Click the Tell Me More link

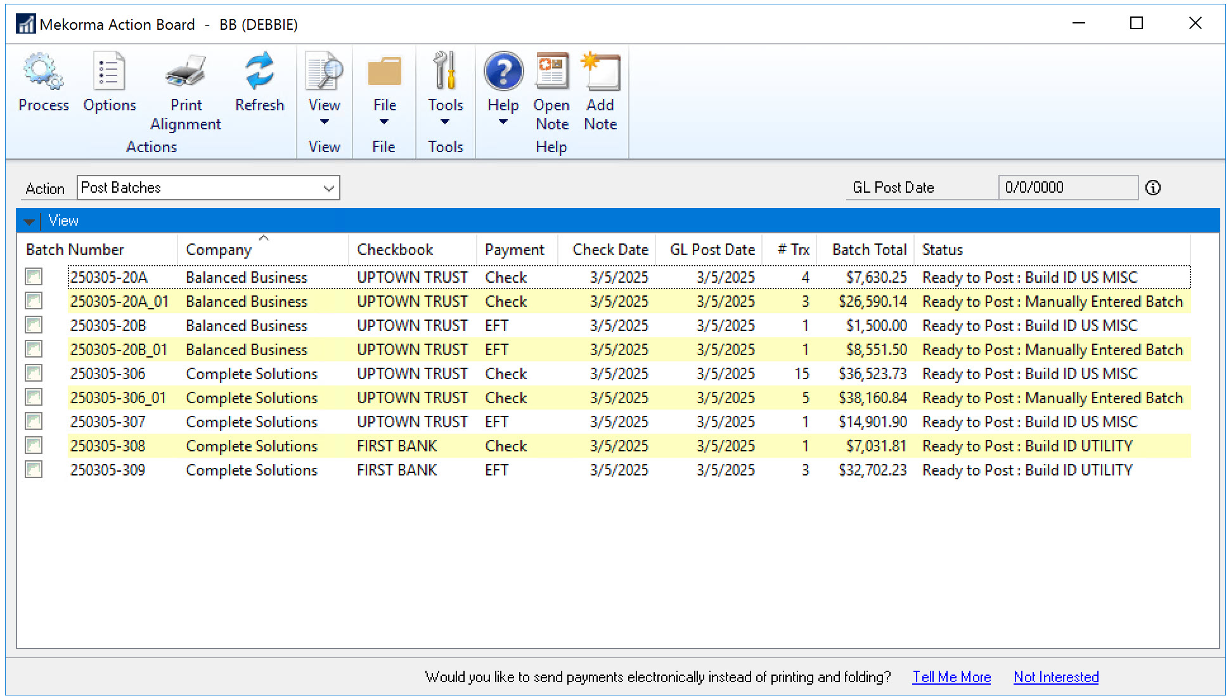951,677
